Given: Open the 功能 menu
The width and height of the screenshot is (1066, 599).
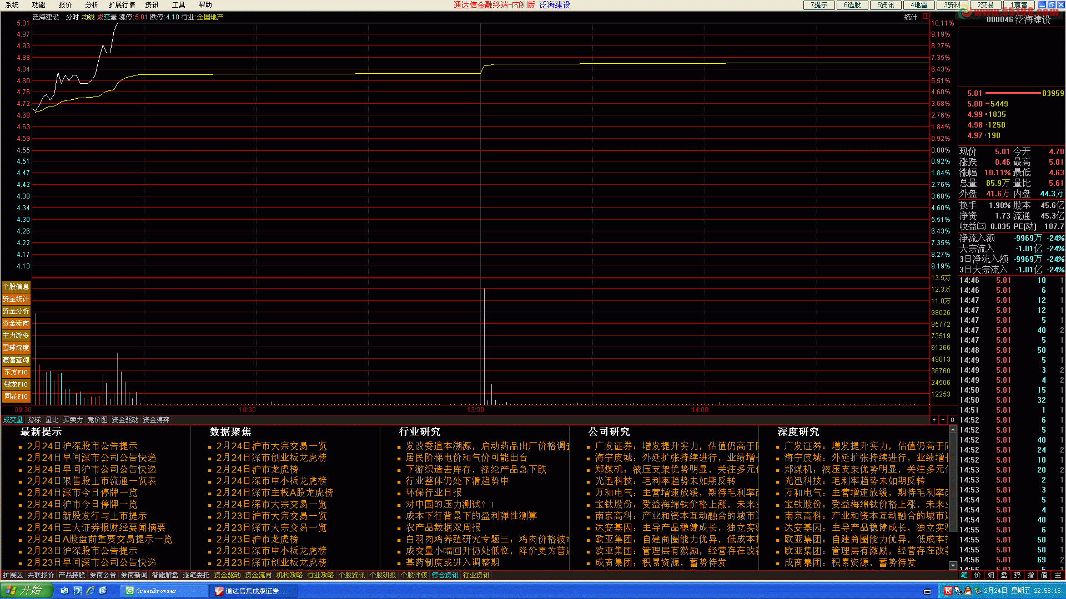Looking at the screenshot, I should point(38,5).
